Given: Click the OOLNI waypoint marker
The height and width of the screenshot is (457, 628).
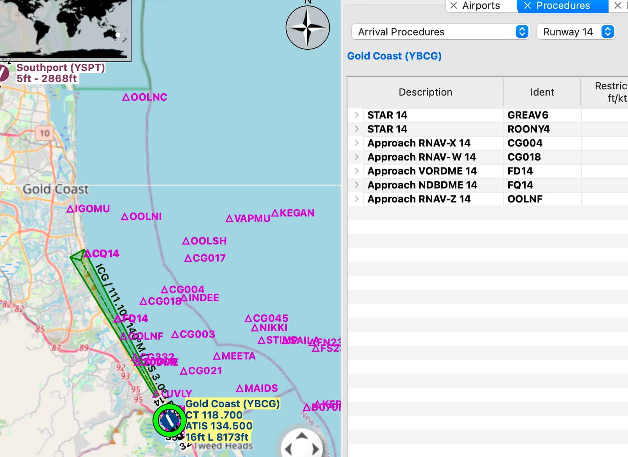Looking at the screenshot, I should (x=125, y=216).
